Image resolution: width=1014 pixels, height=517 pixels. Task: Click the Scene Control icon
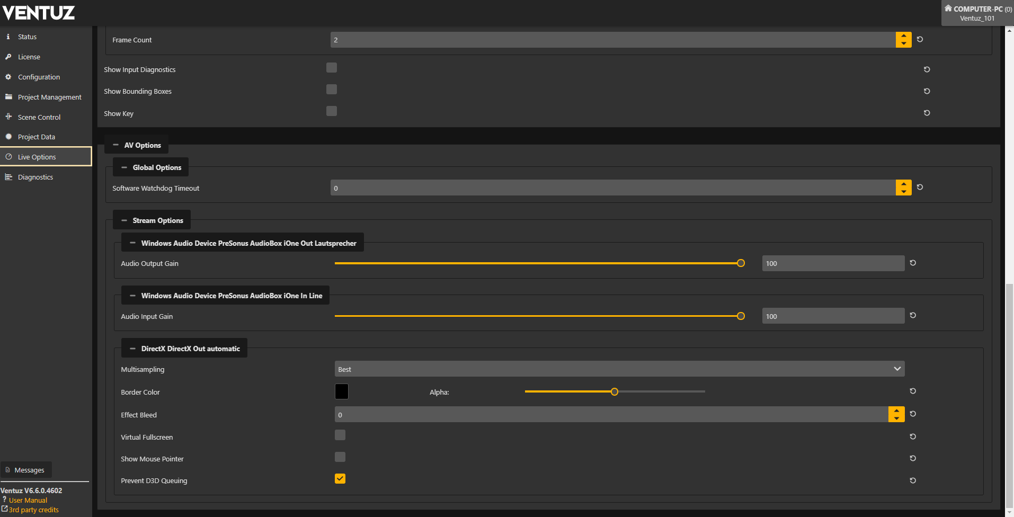coord(8,117)
